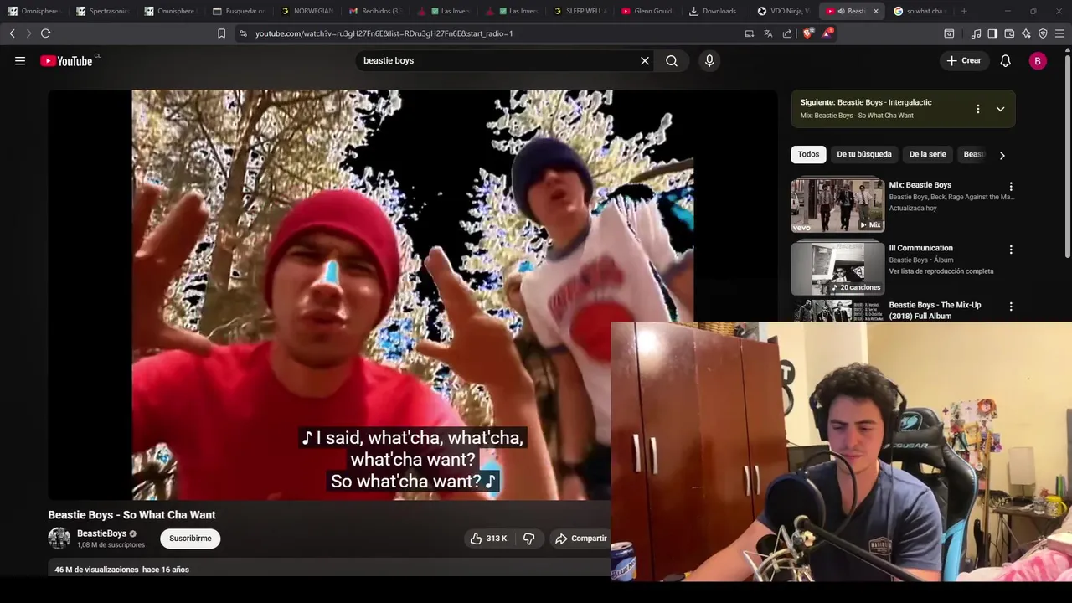Image resolution: width=1072 pixels, height=603 pixels.
Task: Click the Crear button
Action: [964, 60]
